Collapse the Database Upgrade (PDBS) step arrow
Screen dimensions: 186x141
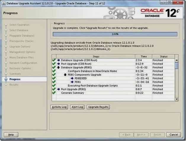pos(58,67)
